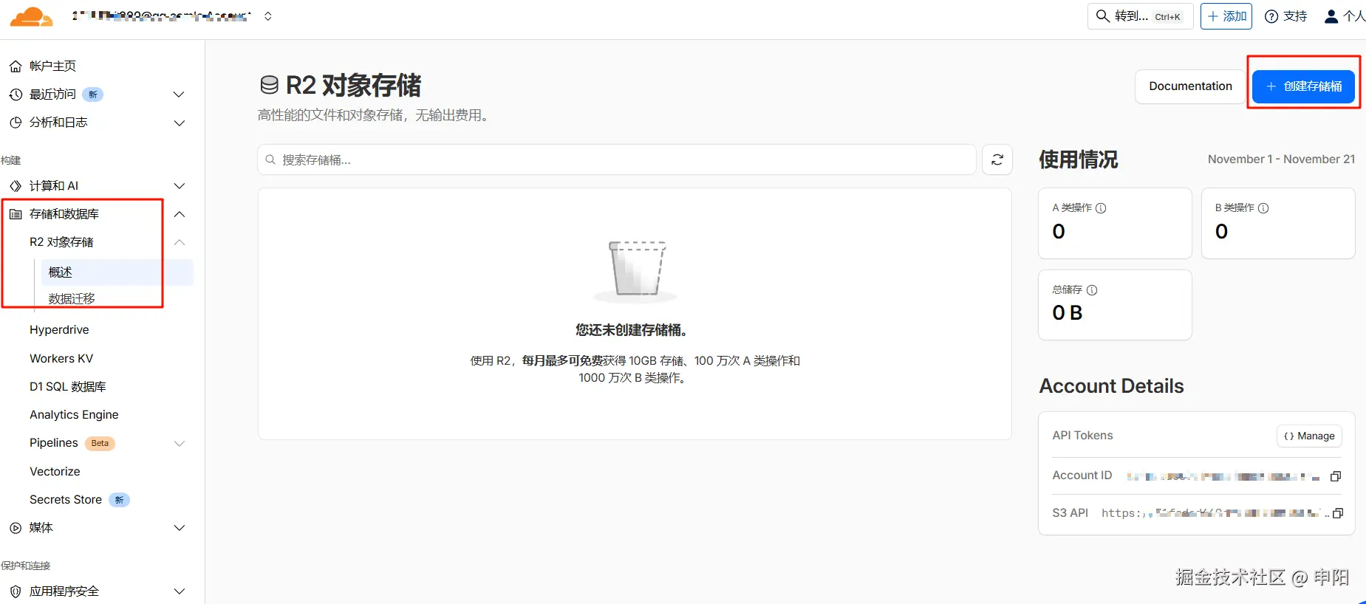Copy the Account ID
This screenshot has height=604, width=1366.
coord(1336,476)
